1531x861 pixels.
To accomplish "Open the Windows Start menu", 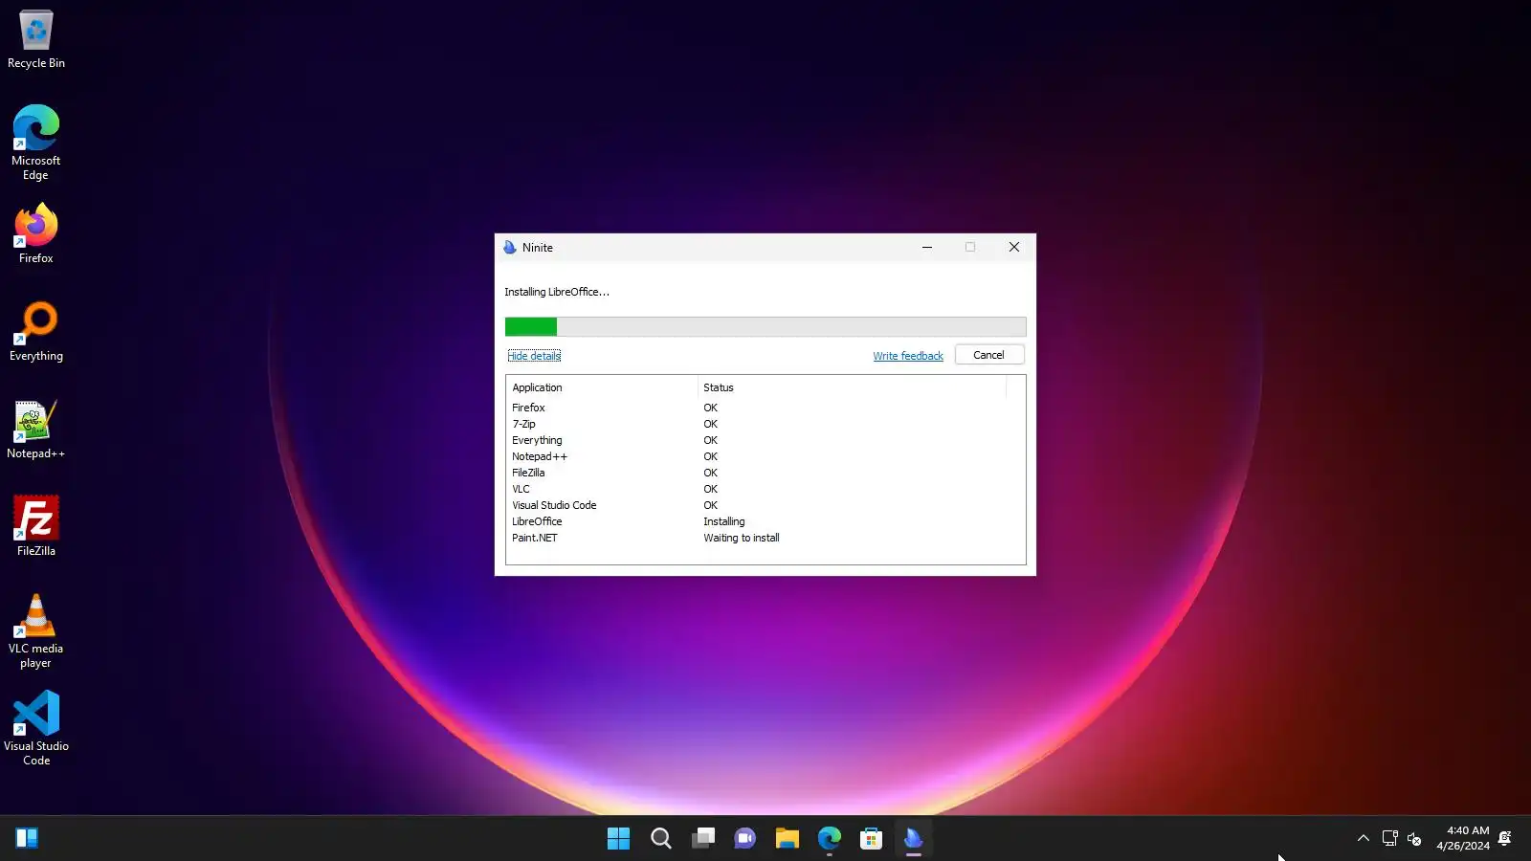I will click(x=618, y=839).
